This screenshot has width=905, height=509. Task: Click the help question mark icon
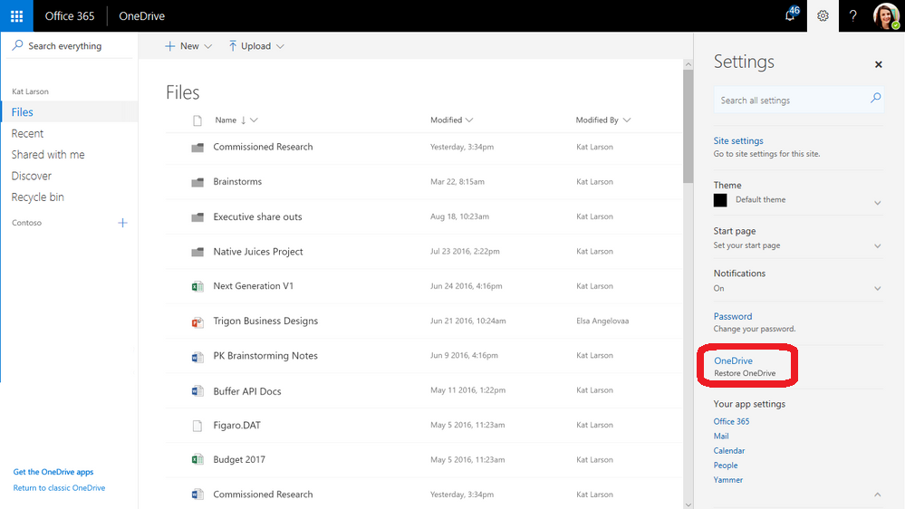tap(852, 16)
